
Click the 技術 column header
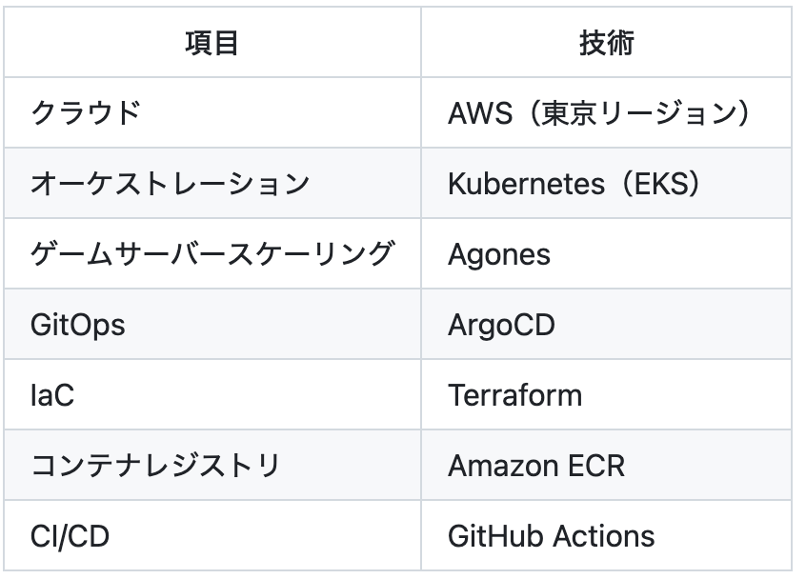click(605, 42)
